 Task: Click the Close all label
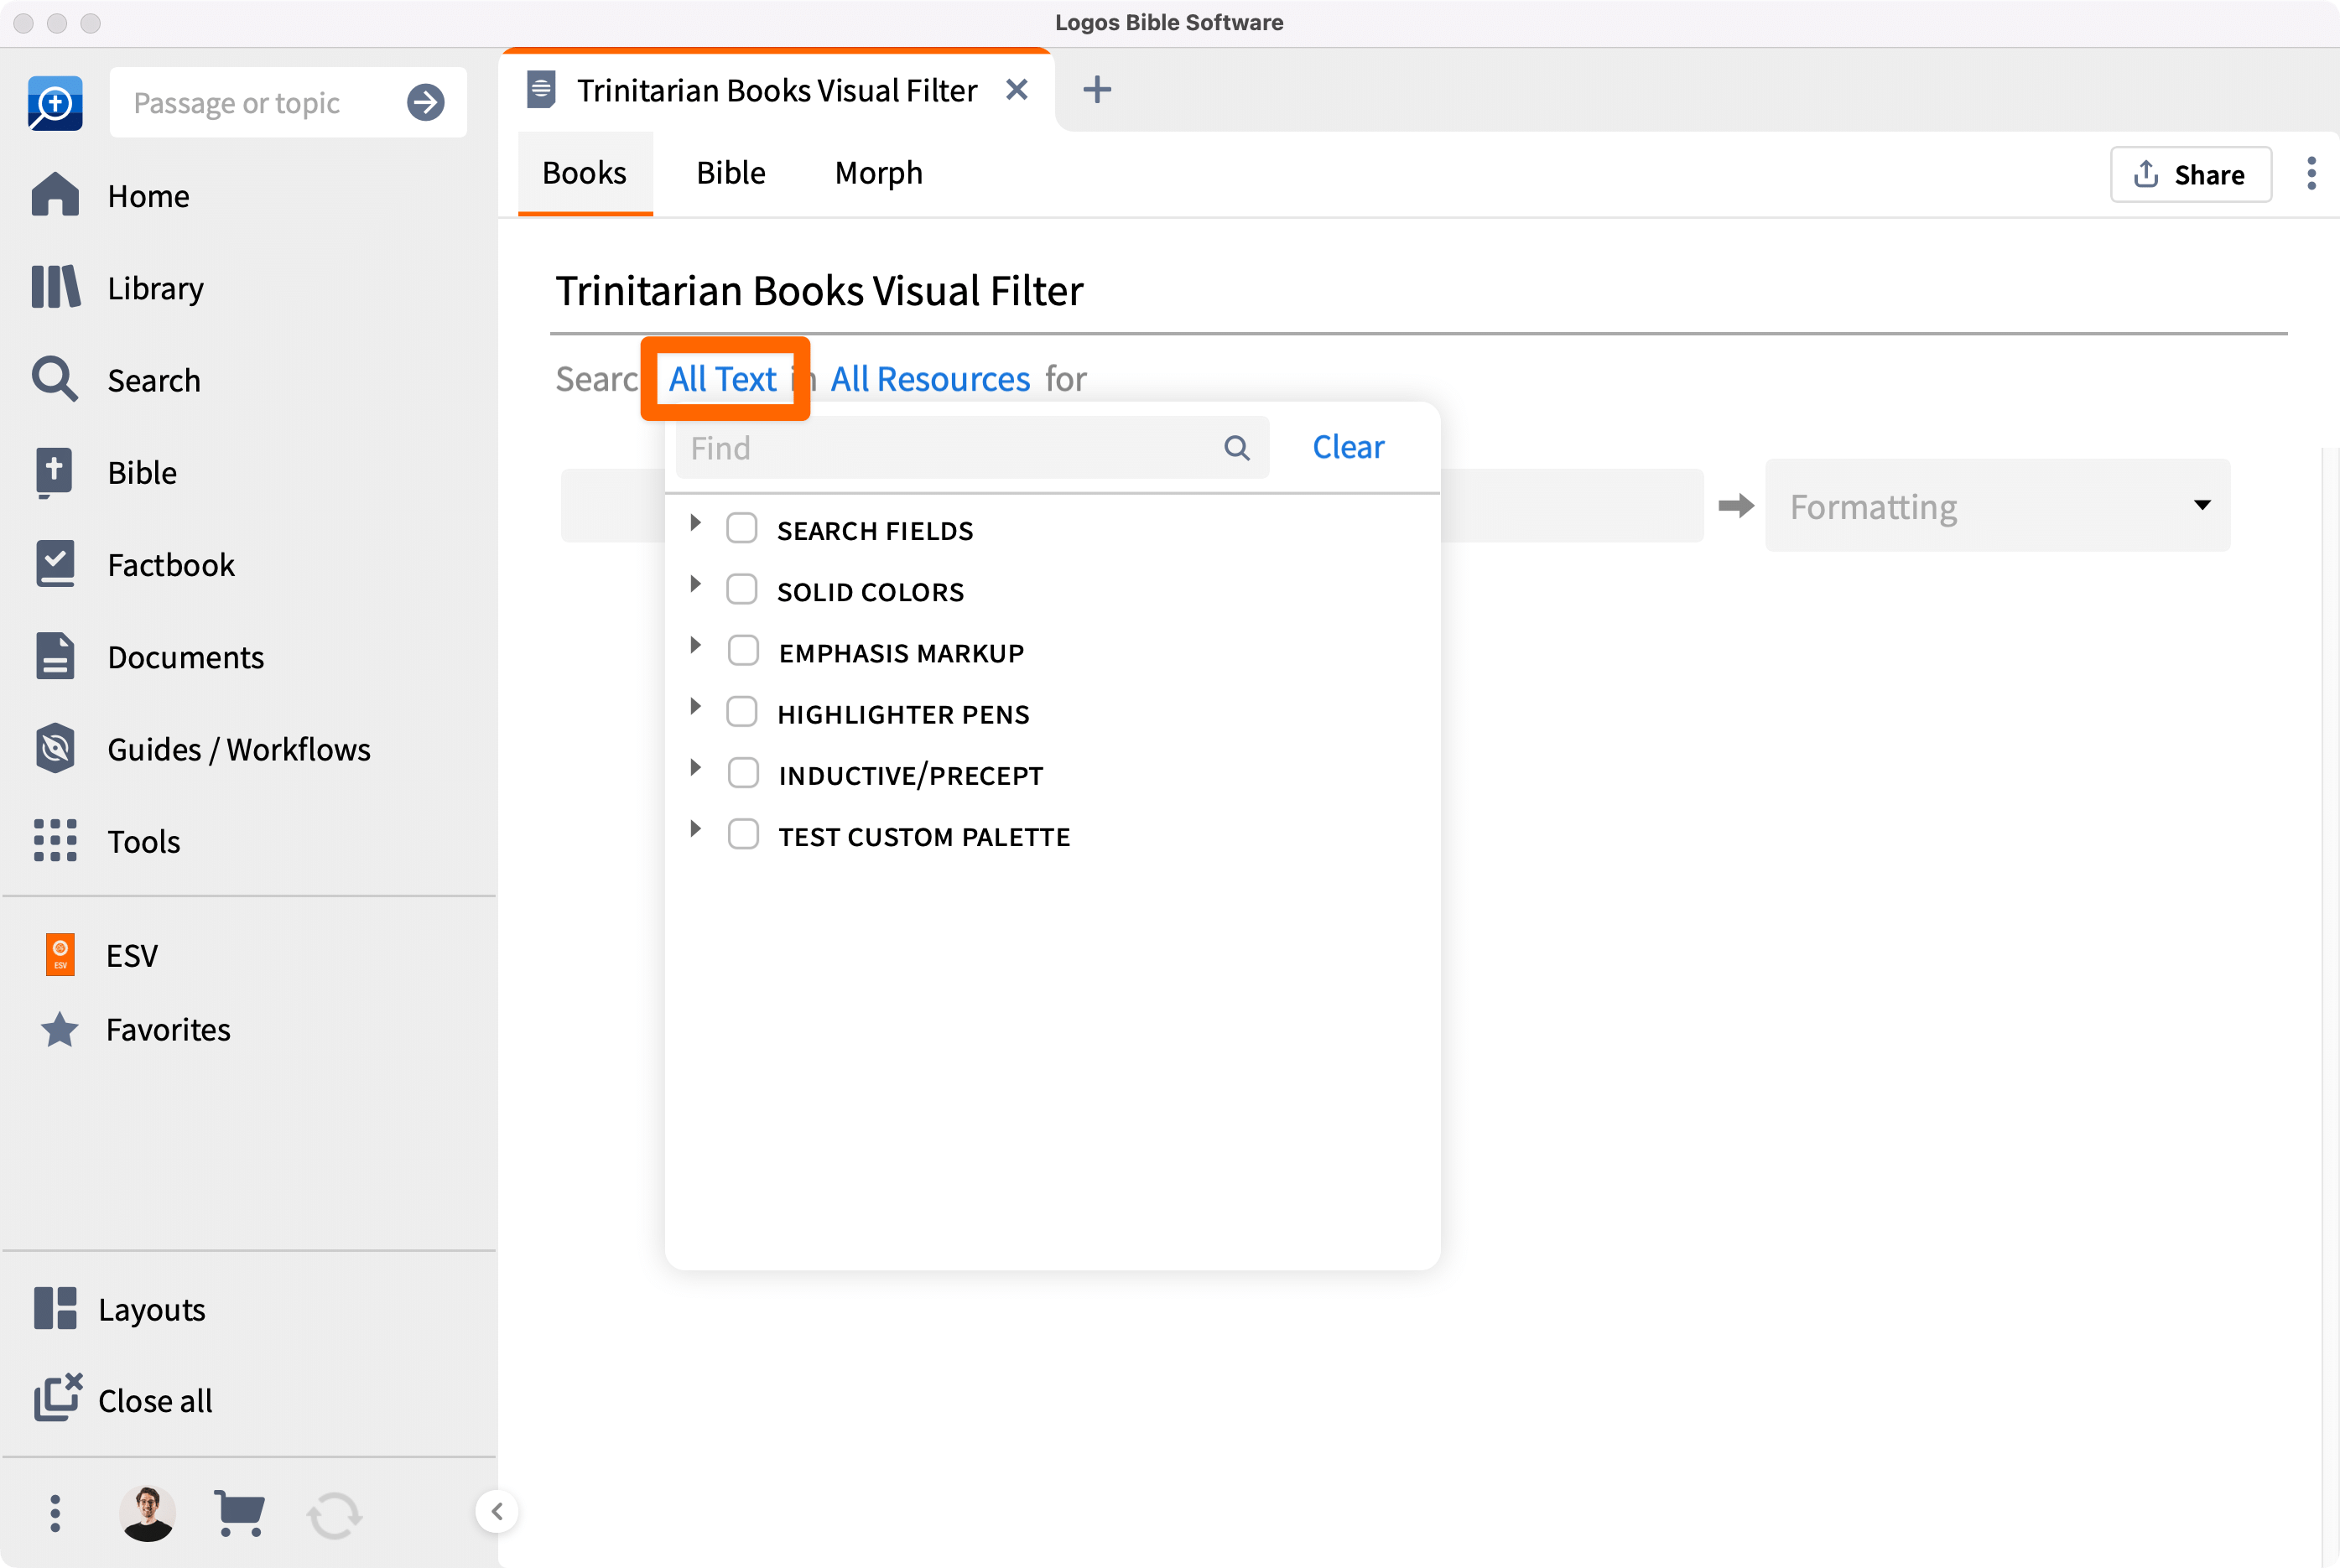coord(155,1400)
